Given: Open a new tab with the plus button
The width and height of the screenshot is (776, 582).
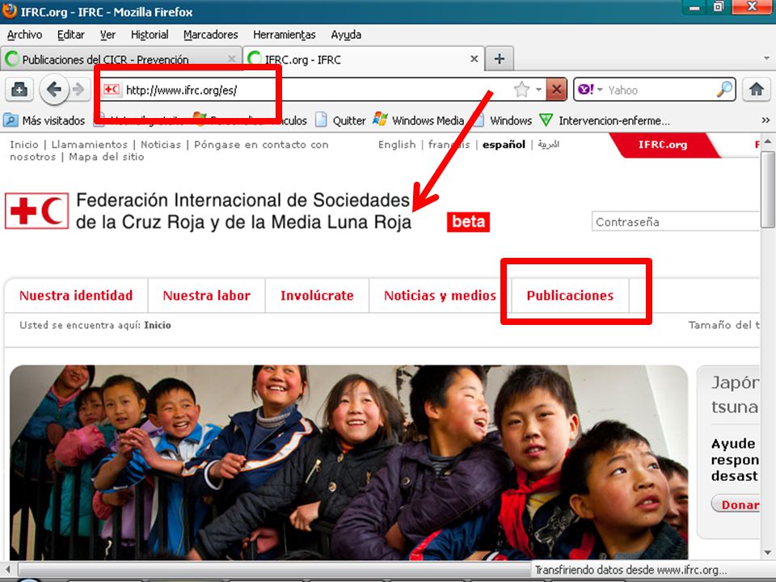Looking at the screenshot, I should [500, 59].
